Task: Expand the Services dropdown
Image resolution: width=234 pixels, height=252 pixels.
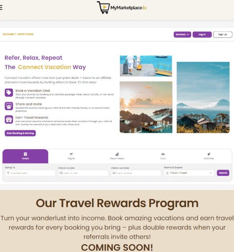Action: coord(182,34)
